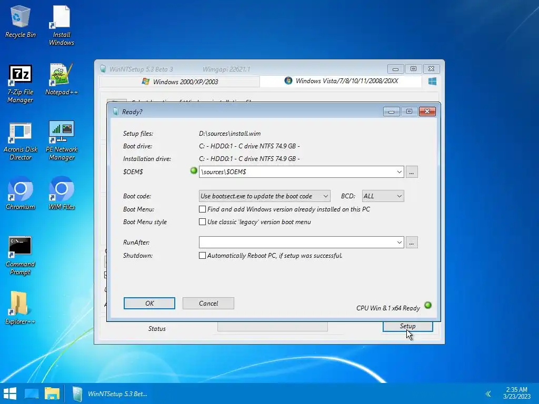The width and height of the screenshot is (539, 404).
Task: Open the WIM Files desktop icon
Action: [61, 193]
